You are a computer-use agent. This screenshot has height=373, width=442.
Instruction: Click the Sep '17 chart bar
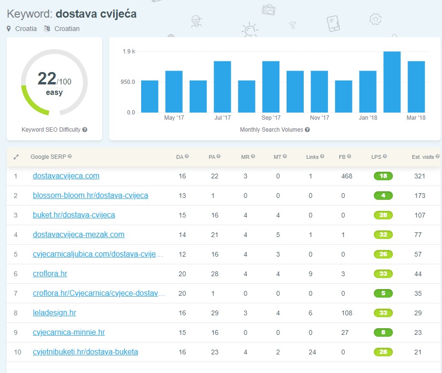[271, 87]
